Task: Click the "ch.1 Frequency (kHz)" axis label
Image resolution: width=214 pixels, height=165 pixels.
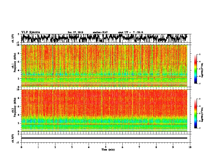Action: coord(14,63)
